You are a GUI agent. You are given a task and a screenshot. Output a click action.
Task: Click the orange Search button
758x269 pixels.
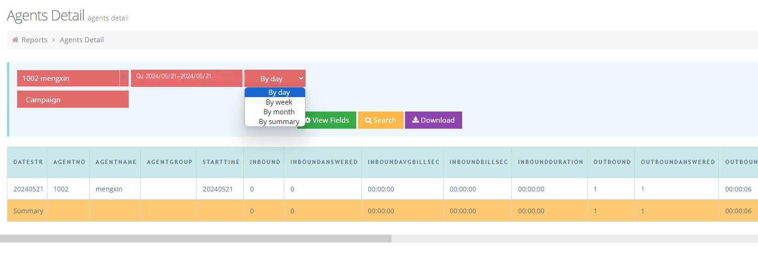(380, 120)
